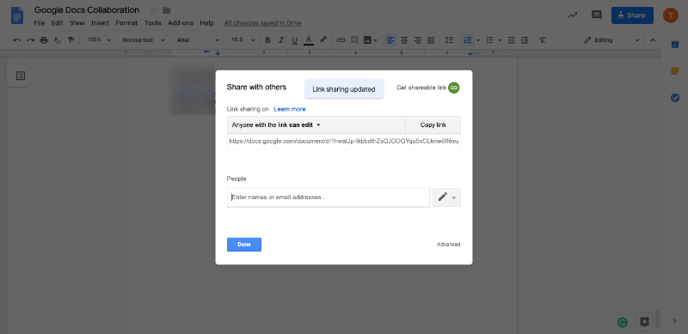Click the Copy link button

(433, 124)
